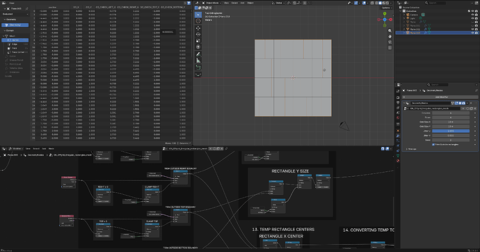
Task: Expand the Plane.002 row in outliner
Action: point(404,29)
